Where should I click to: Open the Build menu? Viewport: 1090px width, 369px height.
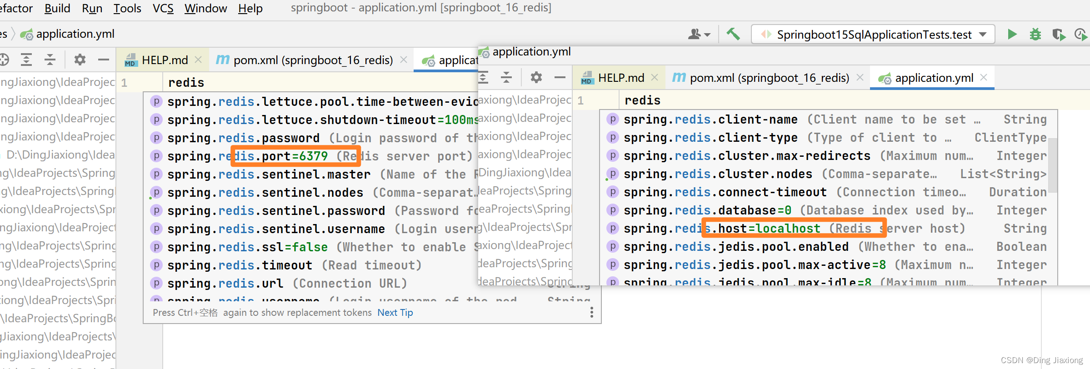point(57,9)
